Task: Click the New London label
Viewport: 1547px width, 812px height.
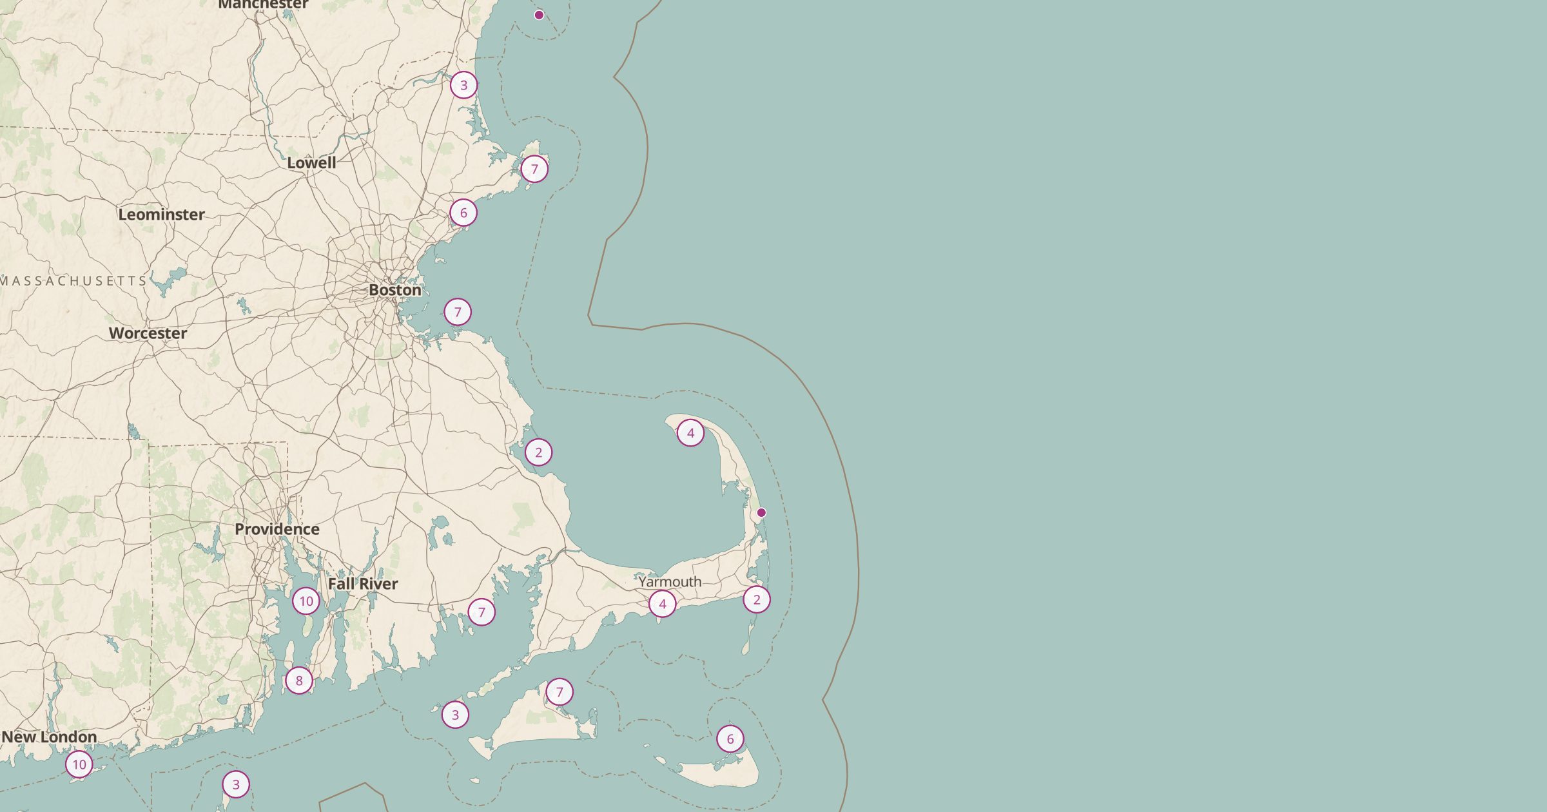Action: click(x=50, y=737)
